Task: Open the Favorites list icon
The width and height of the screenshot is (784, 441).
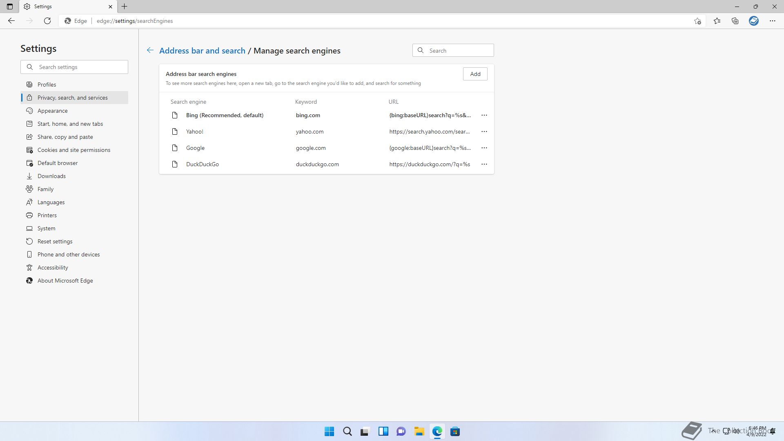Action: 717,21
